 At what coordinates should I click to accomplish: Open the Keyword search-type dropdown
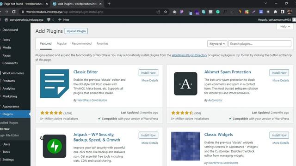(217, 44)
